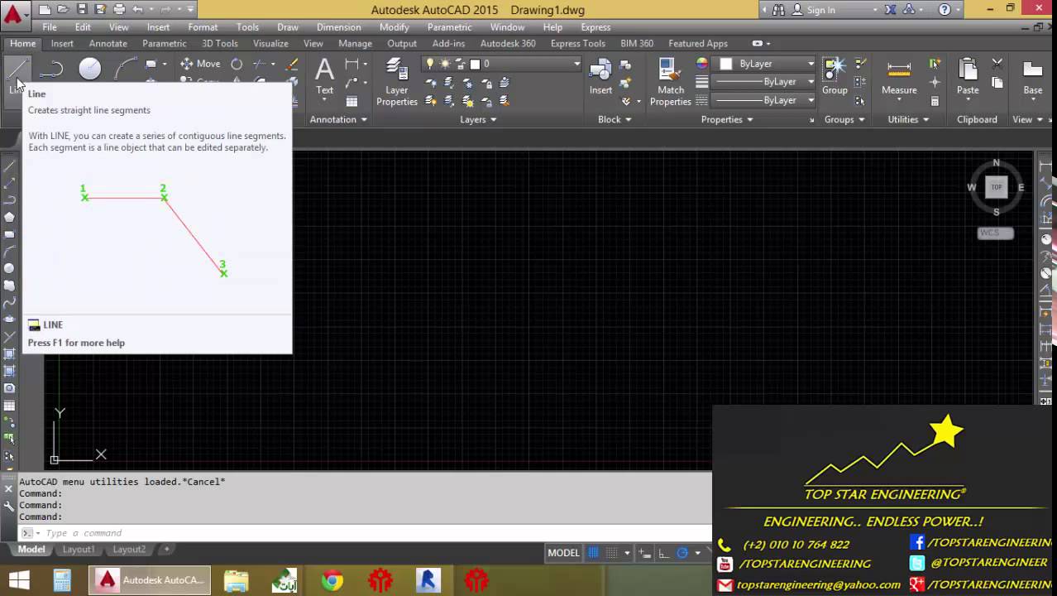Image resolution: width=1057 pixels, height=596 pixels.
Task: Open the layer dropdown list
Action: tap(577, 64)
